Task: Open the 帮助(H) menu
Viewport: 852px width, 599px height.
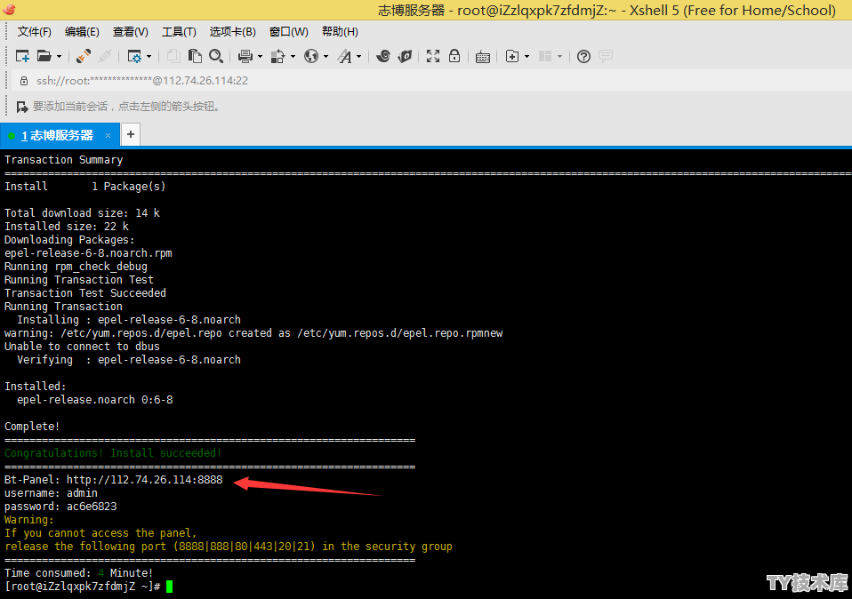Action: (x=340, y=31)
